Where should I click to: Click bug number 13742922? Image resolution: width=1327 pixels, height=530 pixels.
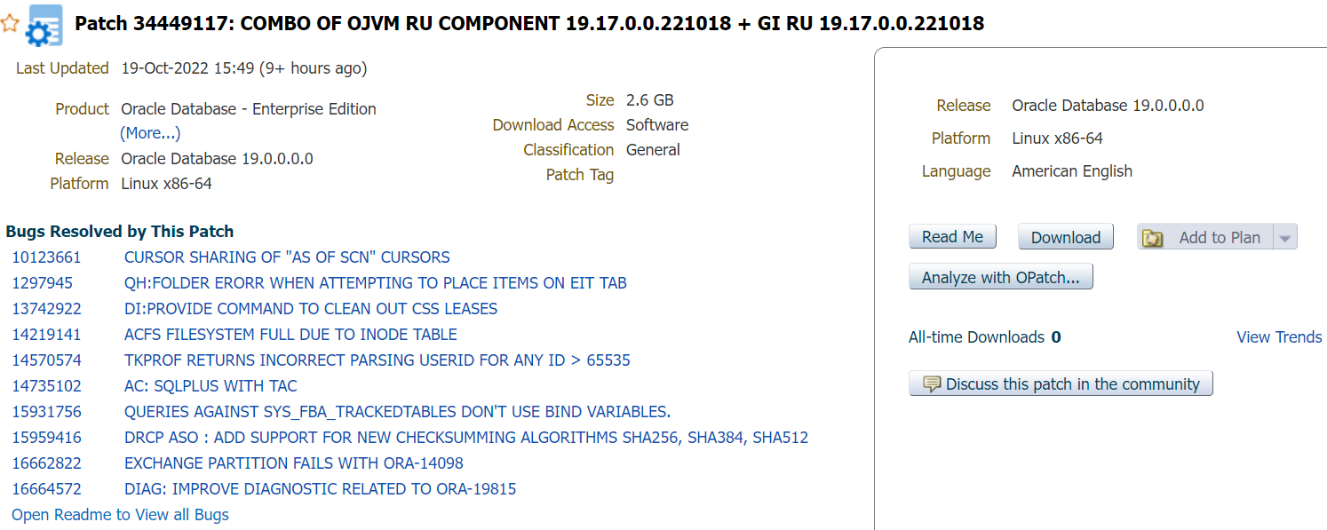[x=46, y=309]
